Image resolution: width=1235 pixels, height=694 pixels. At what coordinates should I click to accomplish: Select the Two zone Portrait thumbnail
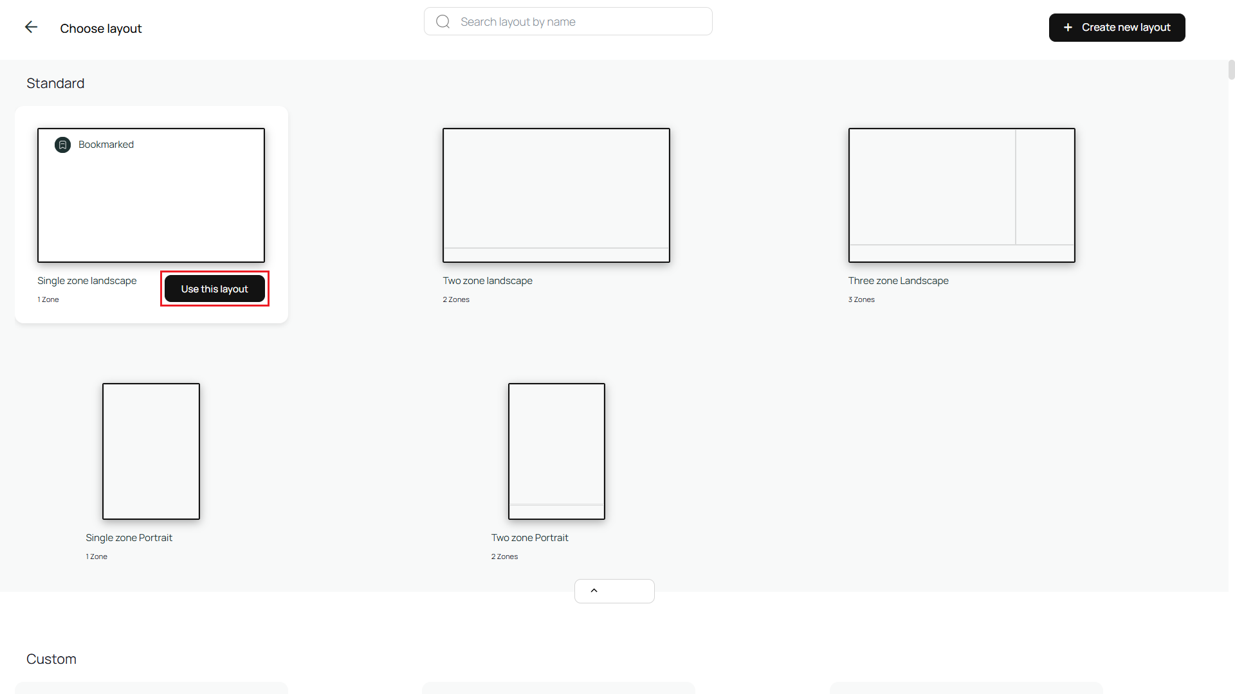pyautogui.click(x=556, y=451)
